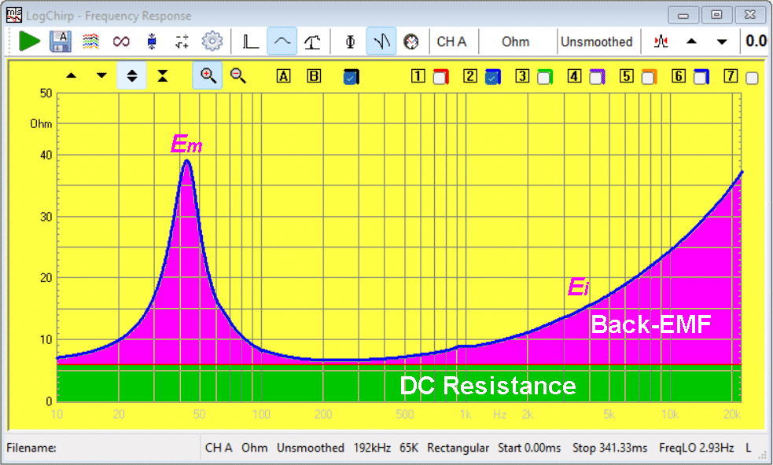
Task: Click FreqLO 2.93Hz in status bar
Action: 697,448
